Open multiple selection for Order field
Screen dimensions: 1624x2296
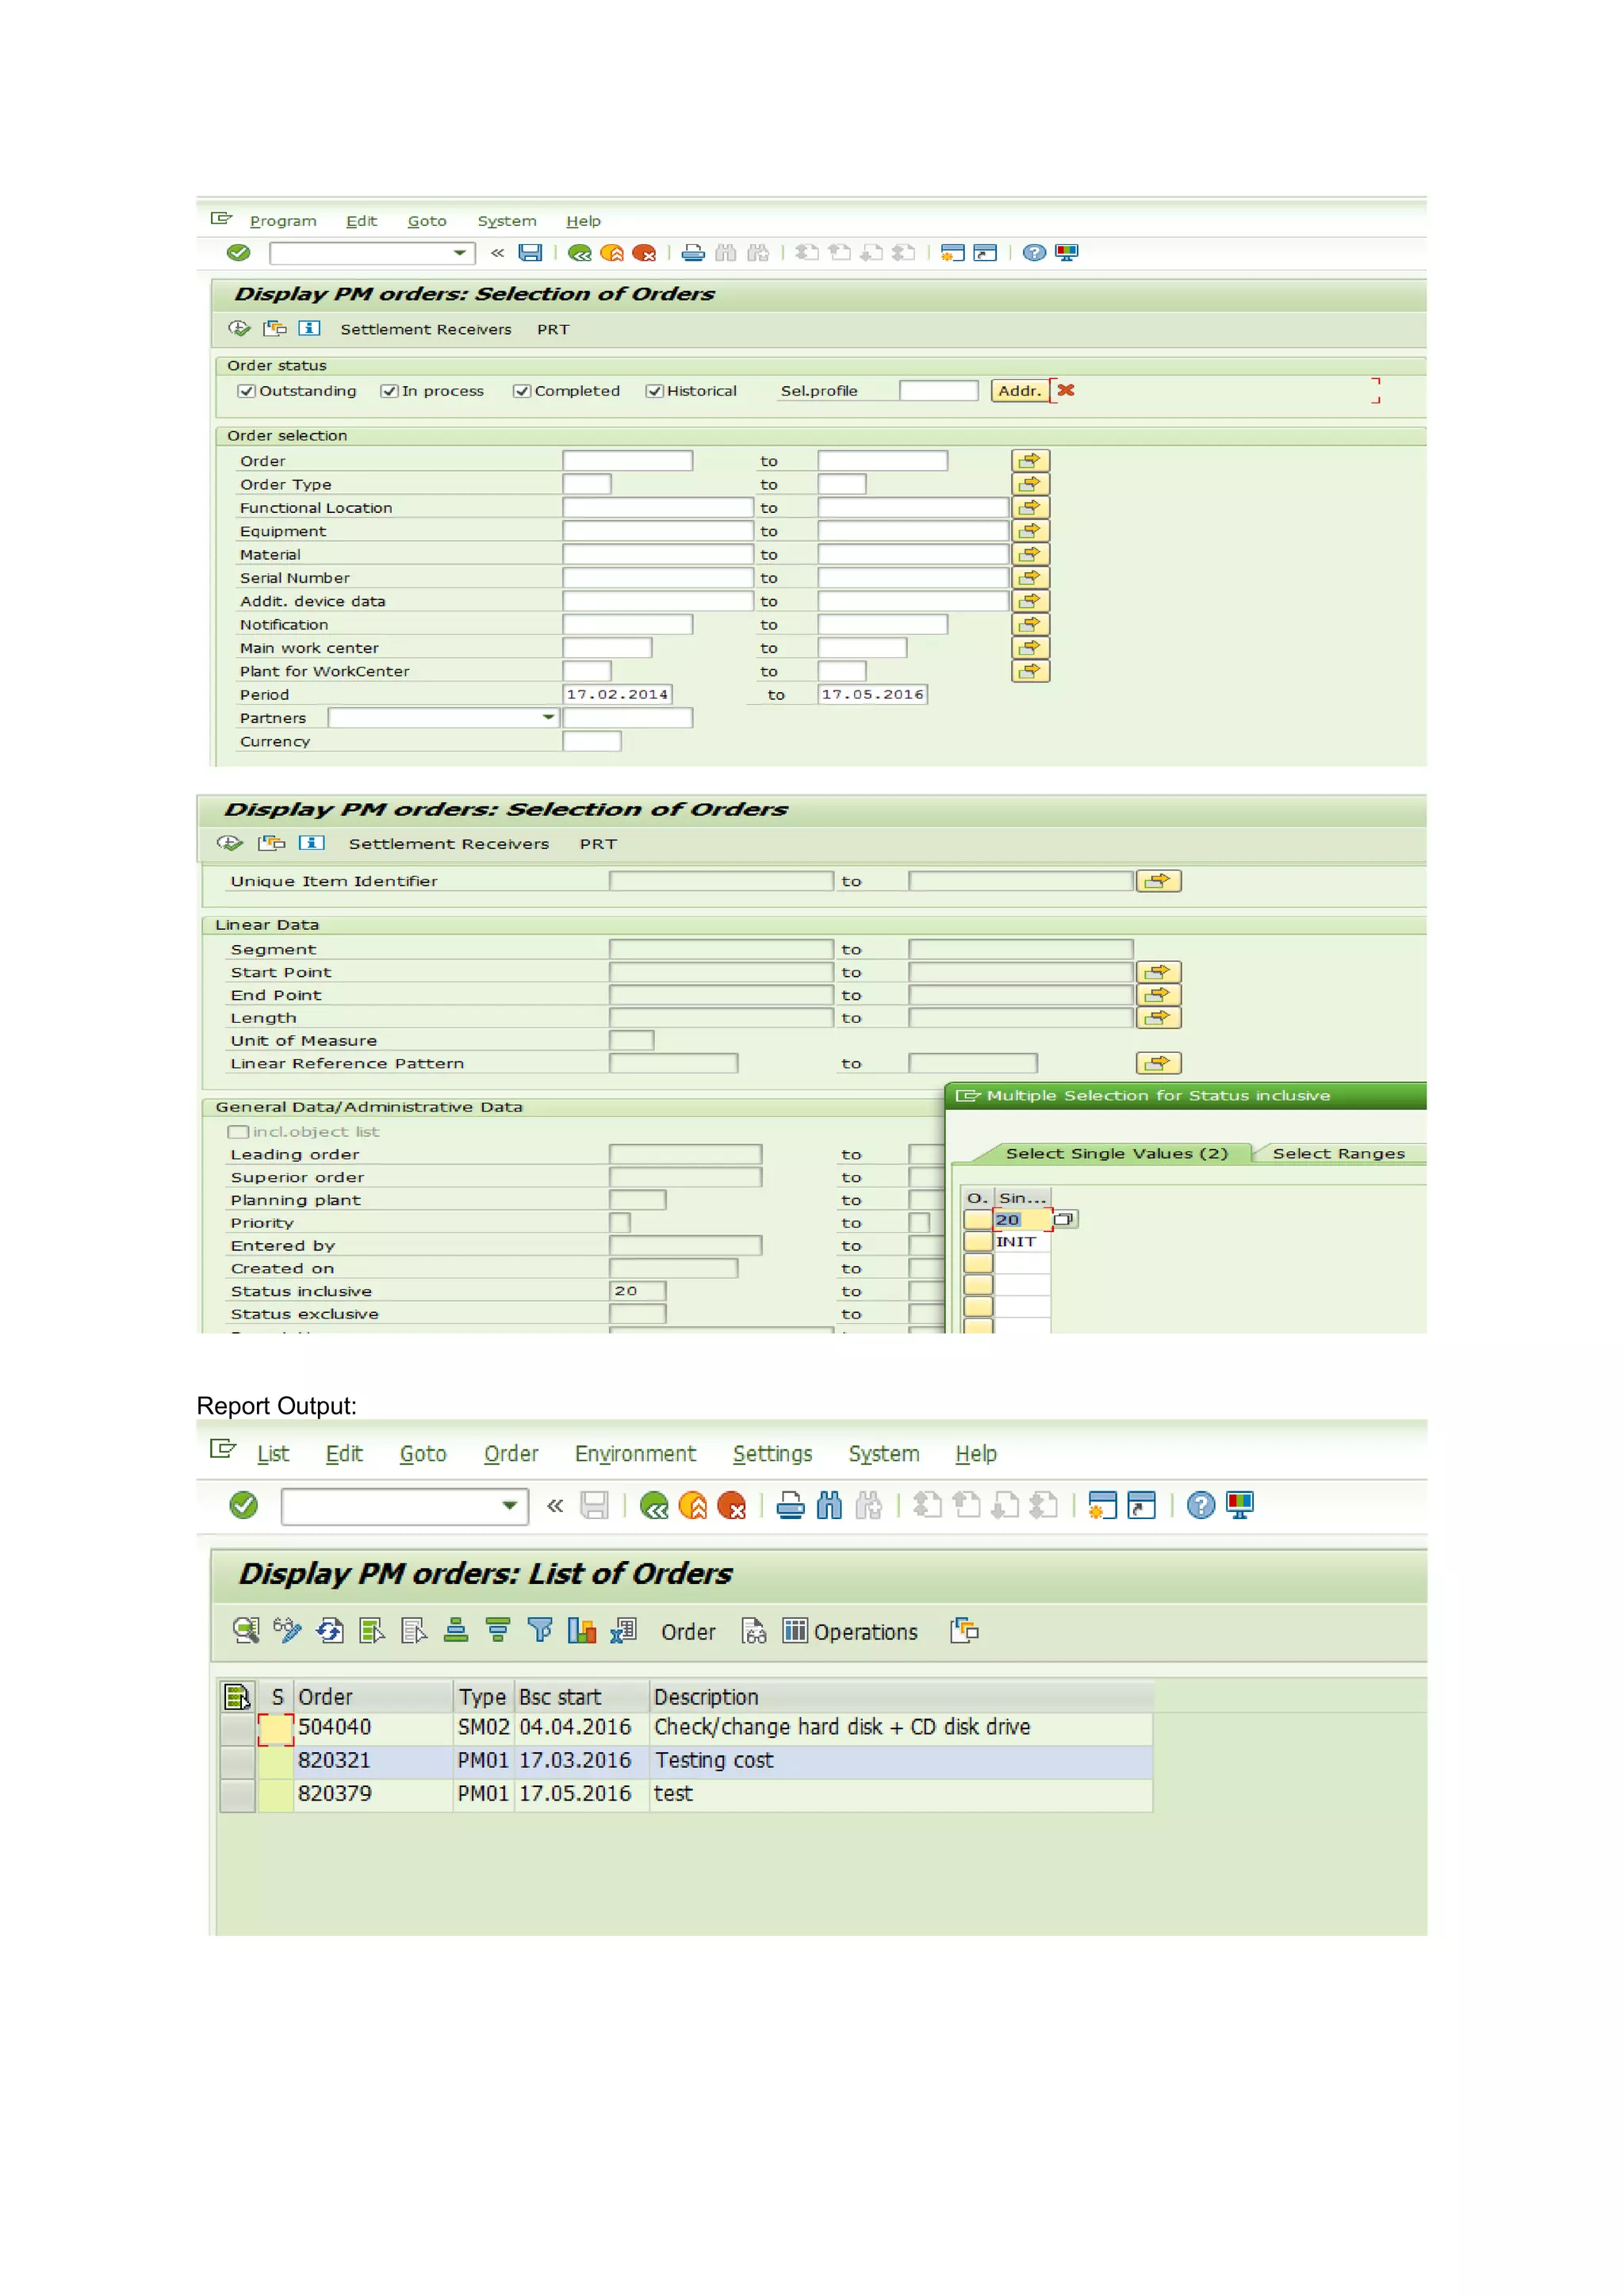(1030, 461)
